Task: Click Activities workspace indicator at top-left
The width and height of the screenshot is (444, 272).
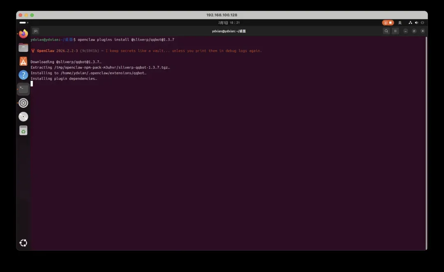Action: click(x=24, y=23)
